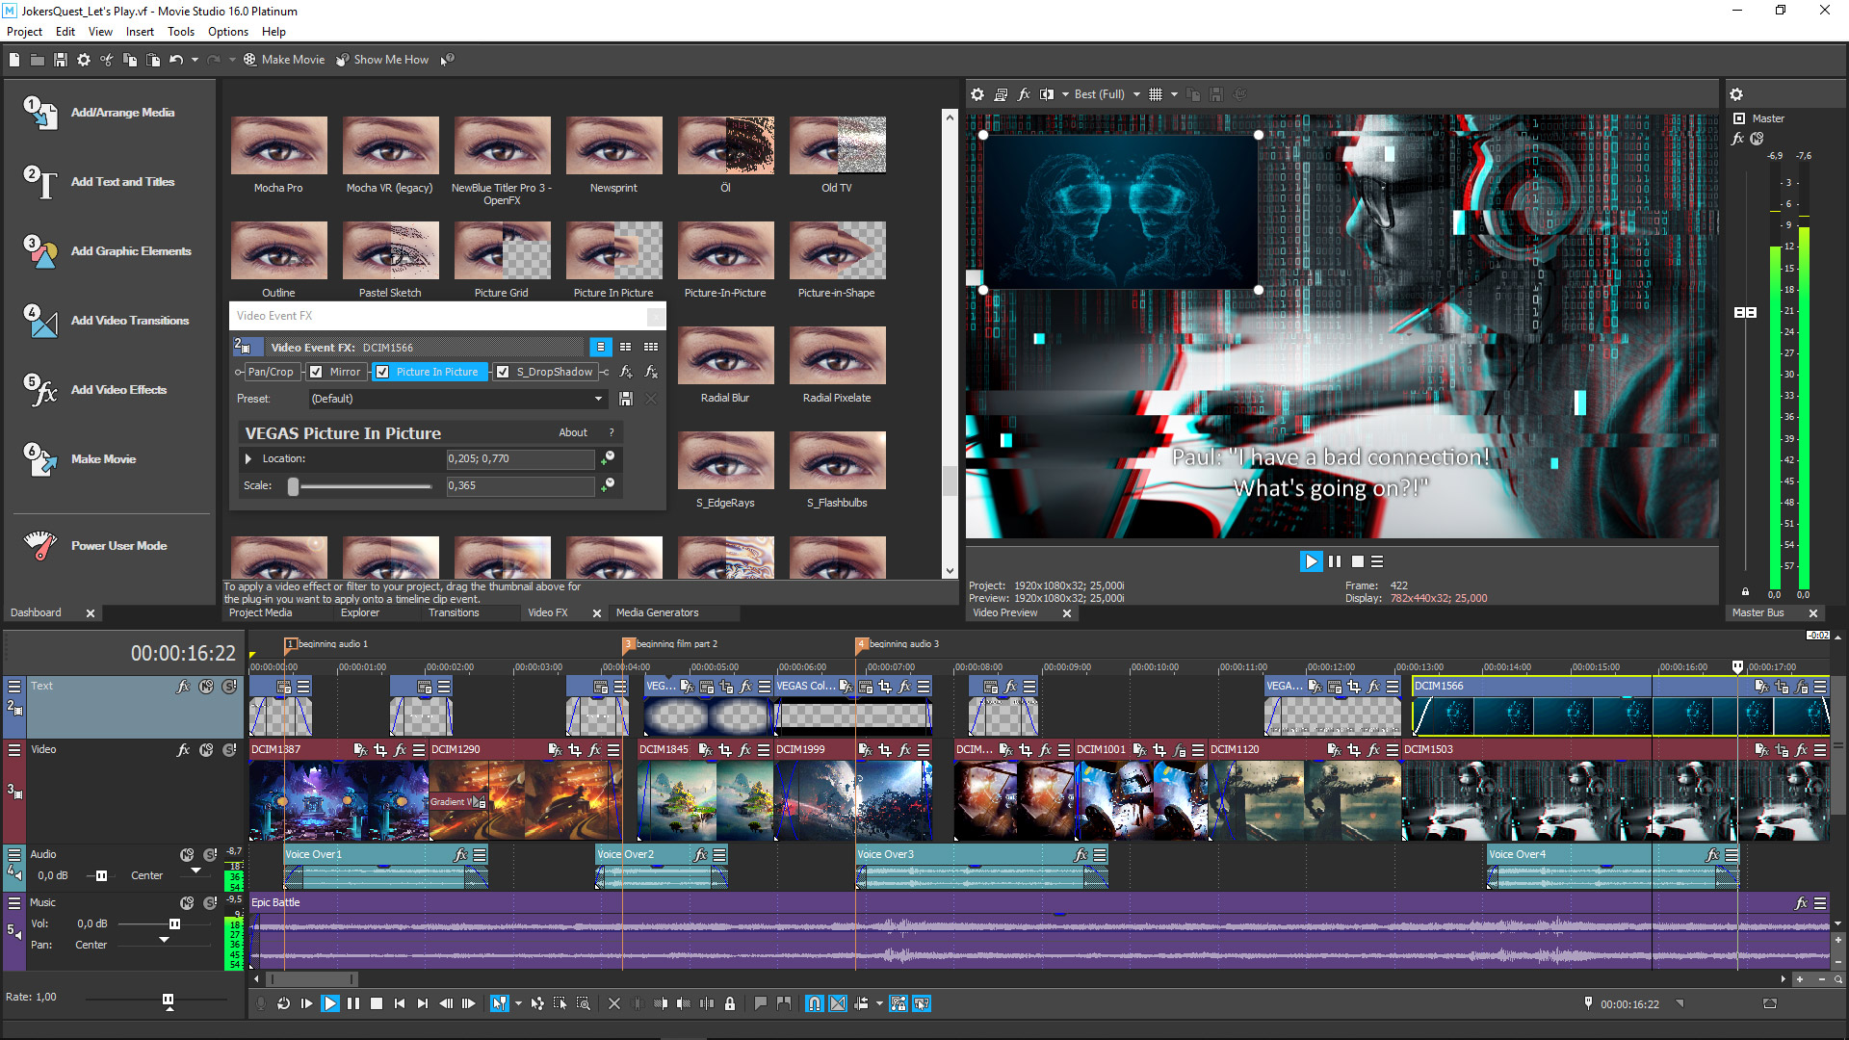Insert a marker using the flag icon

click(x=761, y=1003)
